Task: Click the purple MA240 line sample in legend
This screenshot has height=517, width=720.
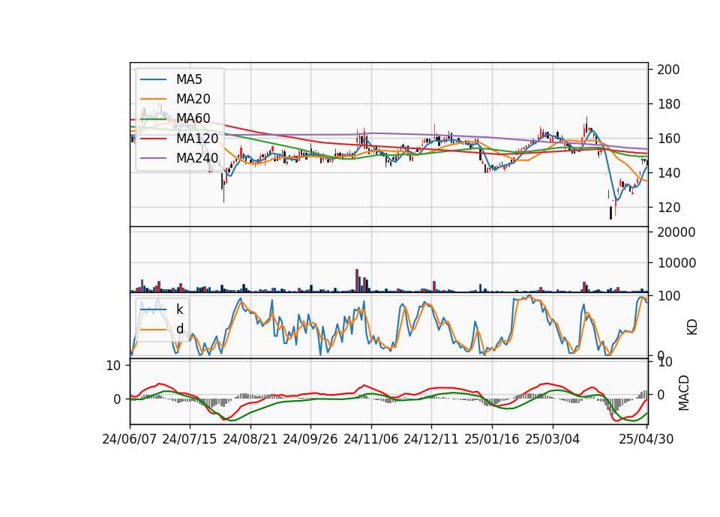Action: tap(153, 158)
